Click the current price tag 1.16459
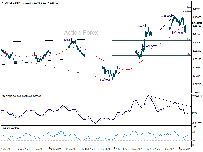 [x=197, y=23]
